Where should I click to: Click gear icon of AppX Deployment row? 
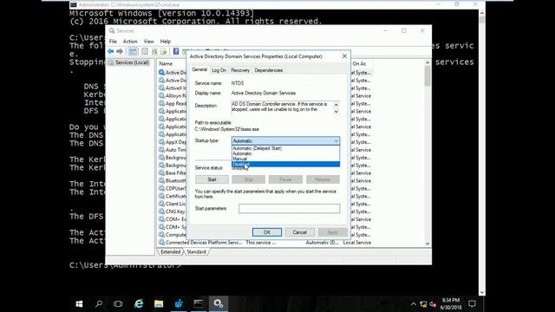coord(162,142)
